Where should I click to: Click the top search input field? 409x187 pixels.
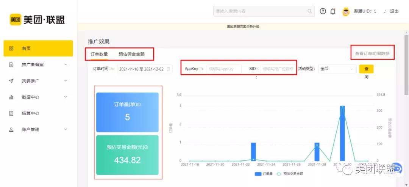263,11
